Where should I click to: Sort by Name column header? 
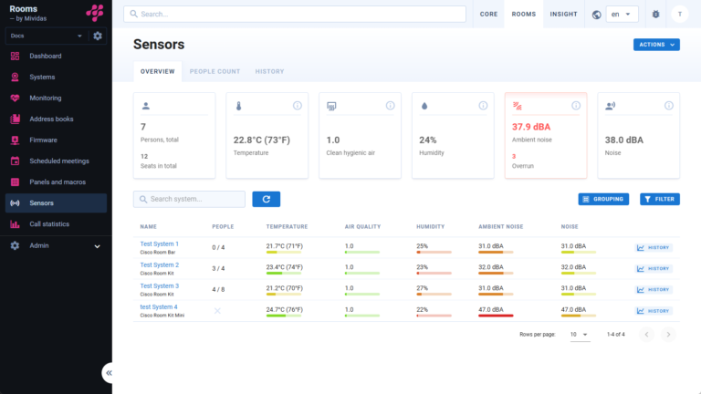[x=149, y=227]
